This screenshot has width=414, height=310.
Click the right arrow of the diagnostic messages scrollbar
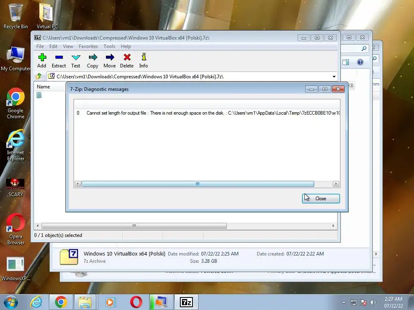pyautogui.click(x=336, y=184)
